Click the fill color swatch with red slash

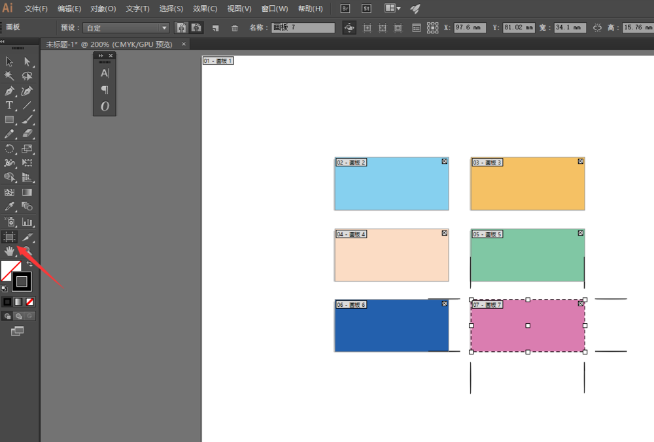pos(11,271)
